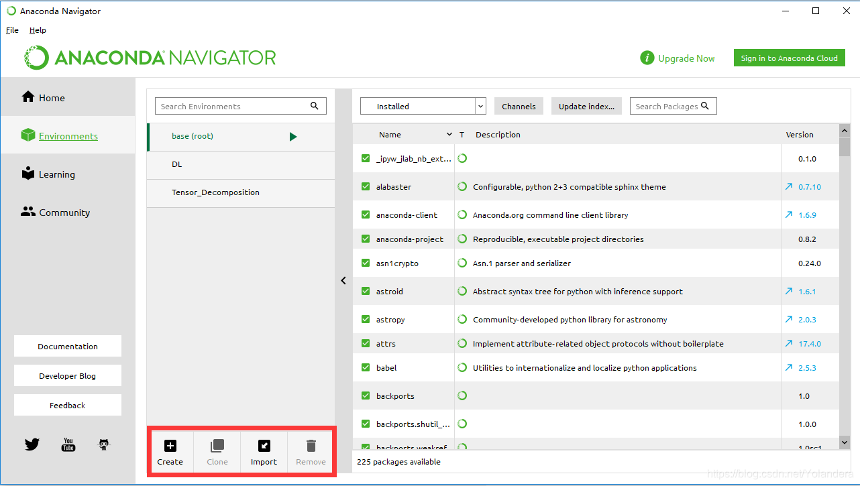Click the Home house icon in sidebar

coord(28,97)
